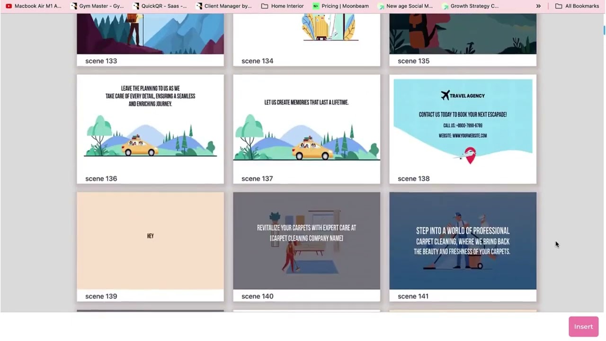Click the Gym Master favicon icon
Image resolution: width=606 pixels, height=341 pixels.
point(74,6)
